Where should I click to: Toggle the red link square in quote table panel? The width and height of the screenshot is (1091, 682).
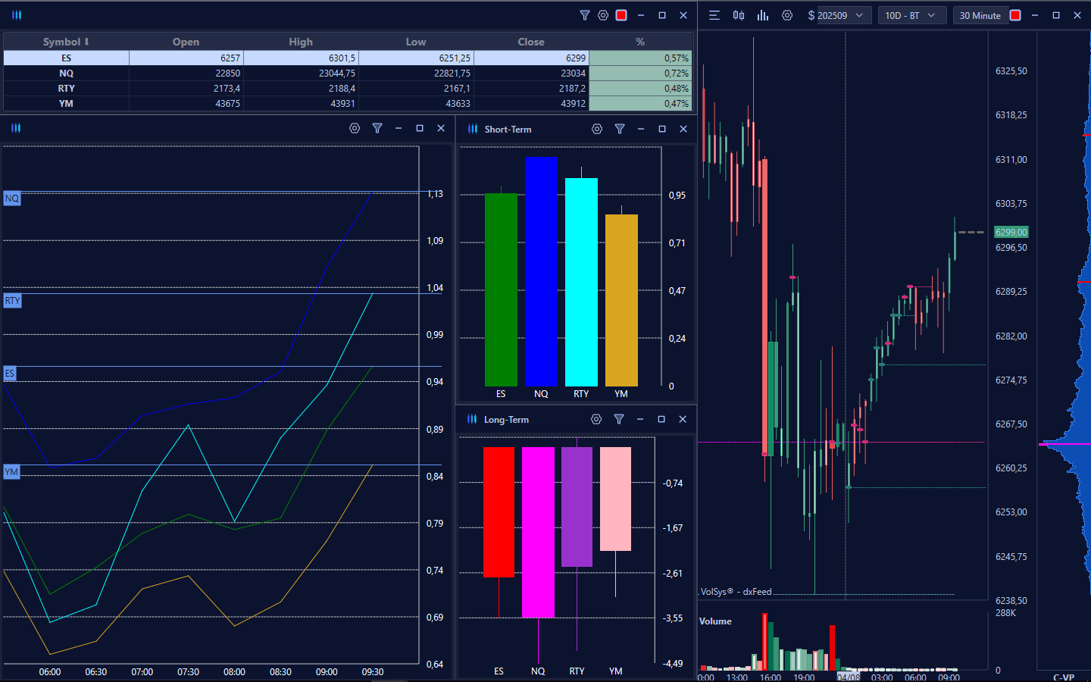(x=621, y=15)
